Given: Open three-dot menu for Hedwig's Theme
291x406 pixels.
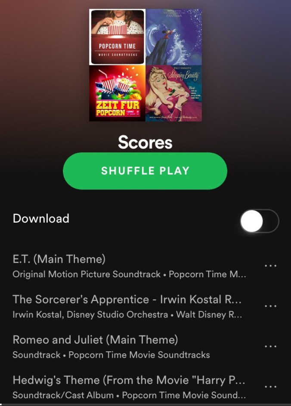Looking at the screenshot, I should coord(270,387).
